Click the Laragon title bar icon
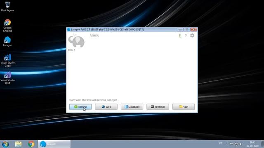The height and width of the screenshot is (148, 264). click(69, 30)
